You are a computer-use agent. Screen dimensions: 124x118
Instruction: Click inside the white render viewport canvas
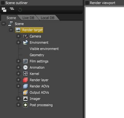point(105,62)
